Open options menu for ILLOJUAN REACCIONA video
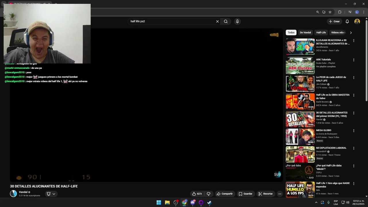Viewport: 368px width, 207px height. click(x=354, y=41)
